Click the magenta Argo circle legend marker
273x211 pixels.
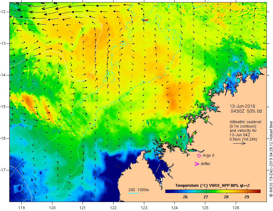[199, 156]
